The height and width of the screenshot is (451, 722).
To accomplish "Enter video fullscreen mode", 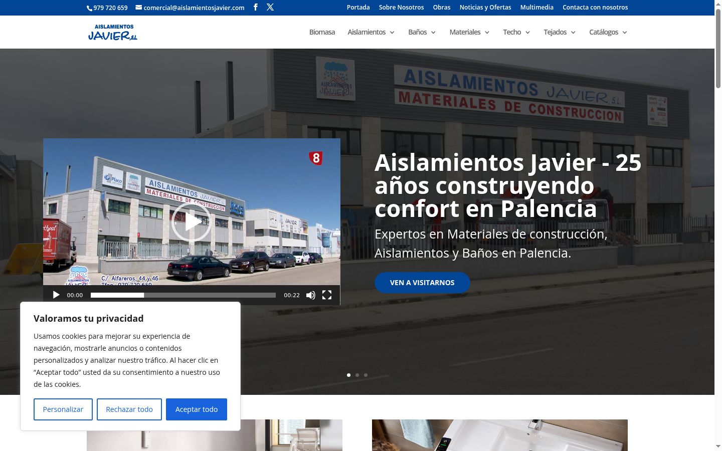I will [327, 295].
